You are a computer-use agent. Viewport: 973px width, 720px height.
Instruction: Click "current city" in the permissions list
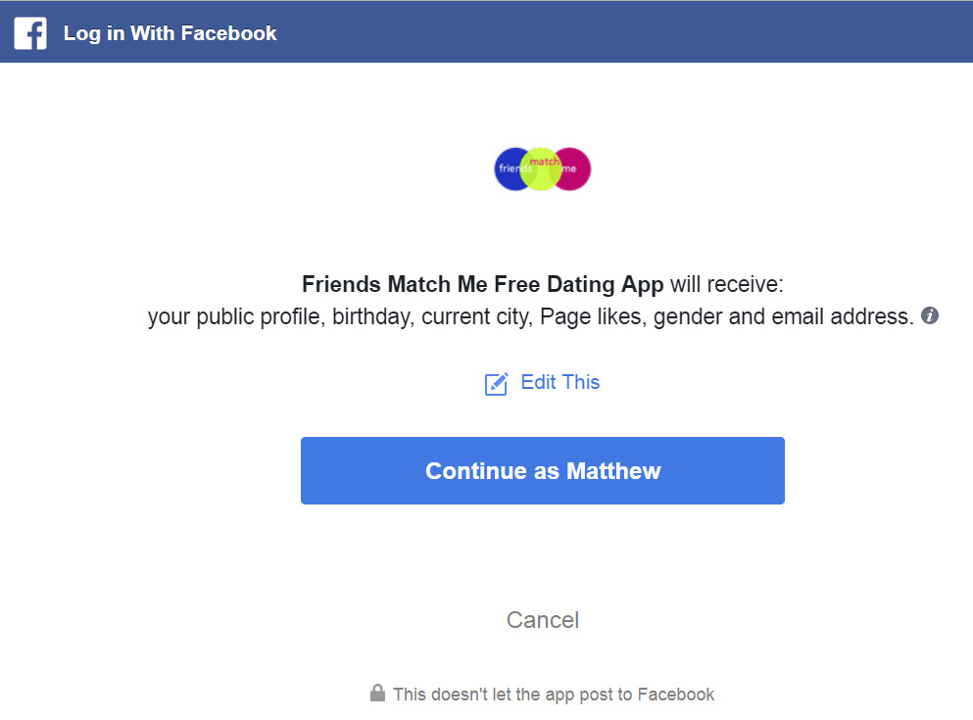pyautogui.click(x=475, y=317)
